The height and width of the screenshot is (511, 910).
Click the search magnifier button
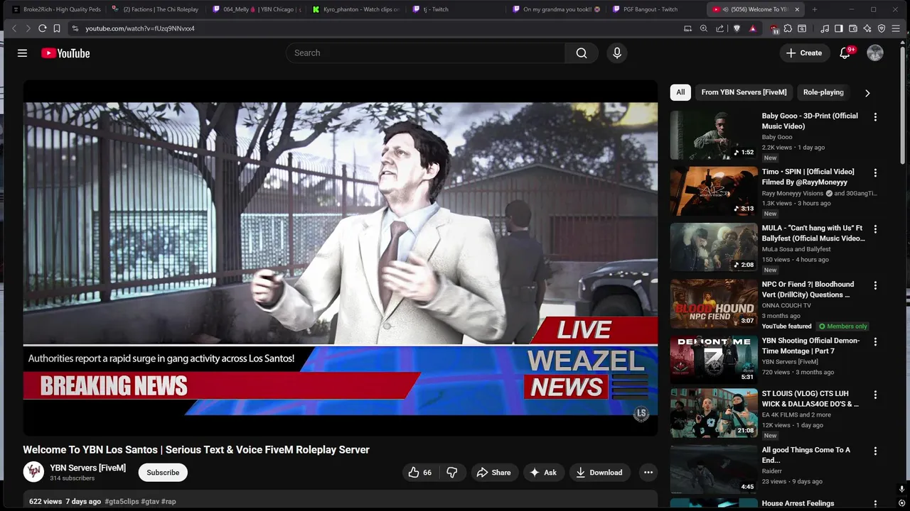point(582,53)
